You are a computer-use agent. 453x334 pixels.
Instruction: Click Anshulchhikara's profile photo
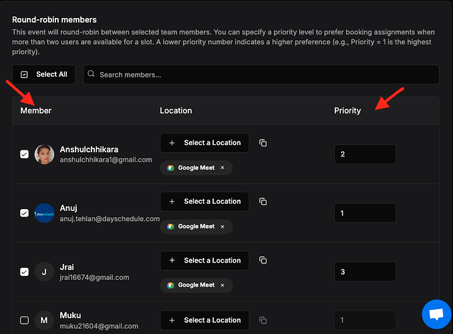44,154
